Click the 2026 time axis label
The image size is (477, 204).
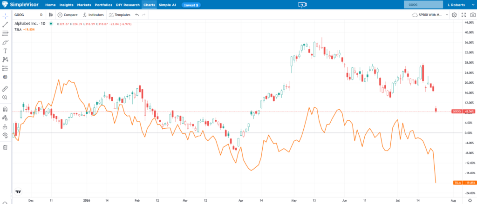click(87, 200)
